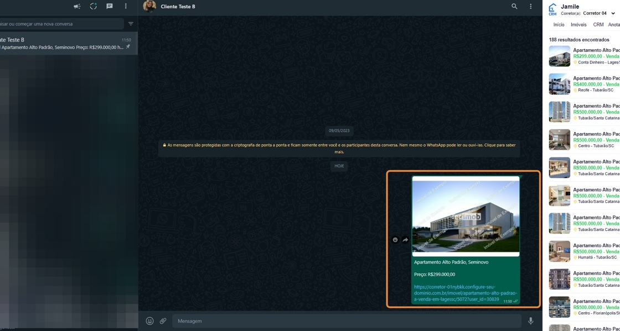Forward the property message with arrow icon
Viewport: 620px width, 331px height.
tap(405, 240)
